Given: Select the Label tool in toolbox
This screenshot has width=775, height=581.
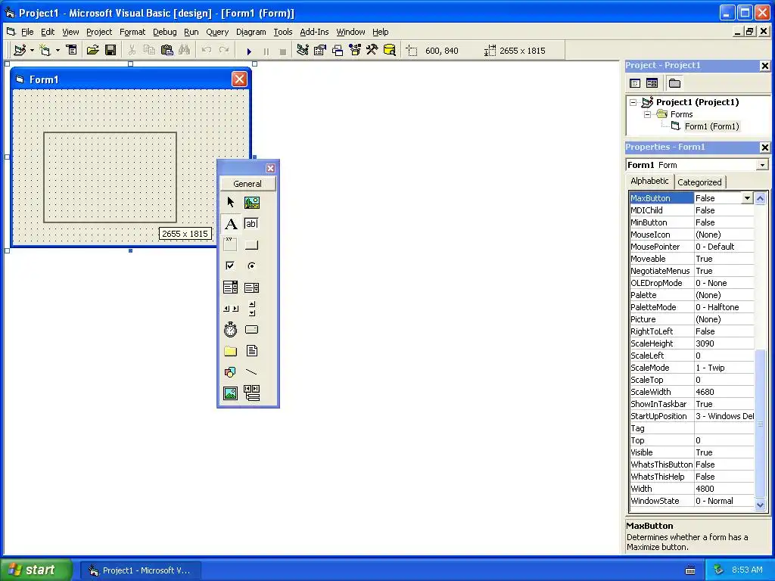Looking at the screenshot, I should 230,224.
